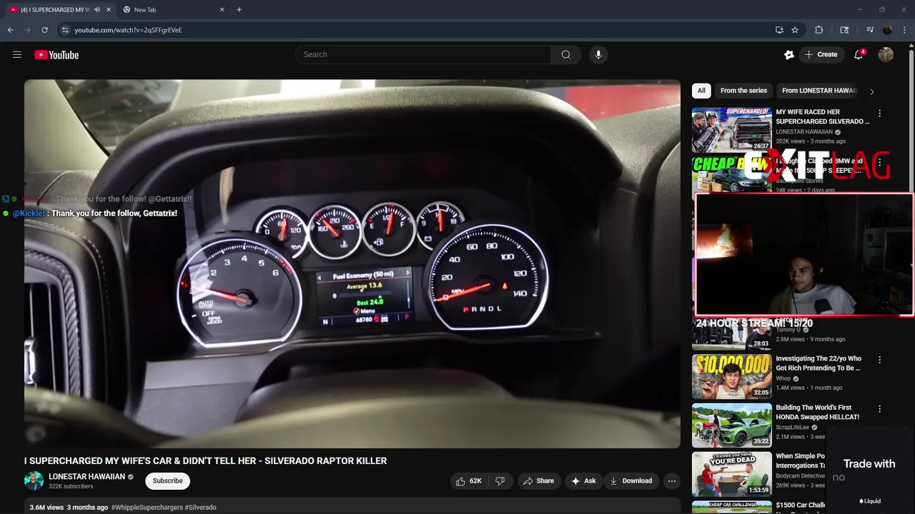The height and width of the screenshot is (514, 915).
Task: Open the media control icon in browser toolbar
Action: tap(869, 30)
